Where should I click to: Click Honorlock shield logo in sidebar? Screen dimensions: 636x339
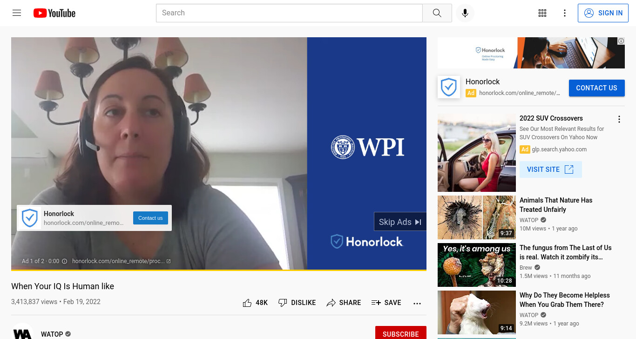449,87
